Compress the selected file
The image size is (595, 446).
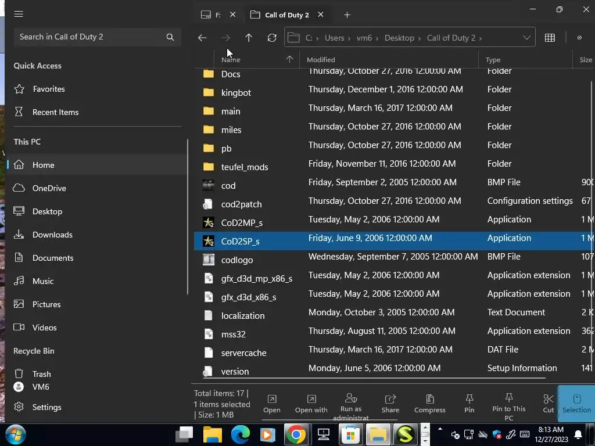pyautogui.click(x=429, y=404)
